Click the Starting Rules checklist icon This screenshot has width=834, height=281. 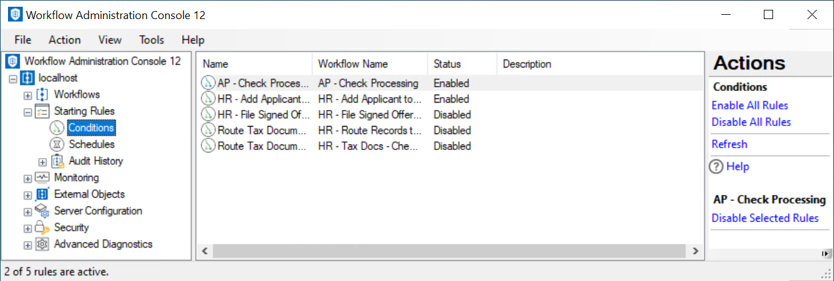point(42,111)
